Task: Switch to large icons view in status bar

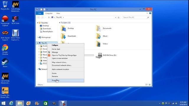Action: (x=150, y=85)
